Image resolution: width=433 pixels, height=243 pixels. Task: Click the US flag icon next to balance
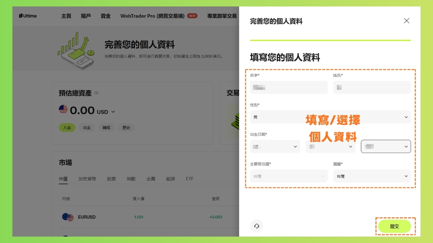pyautogui.click(x=63, y=109)
